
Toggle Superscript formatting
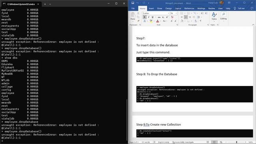167,17
